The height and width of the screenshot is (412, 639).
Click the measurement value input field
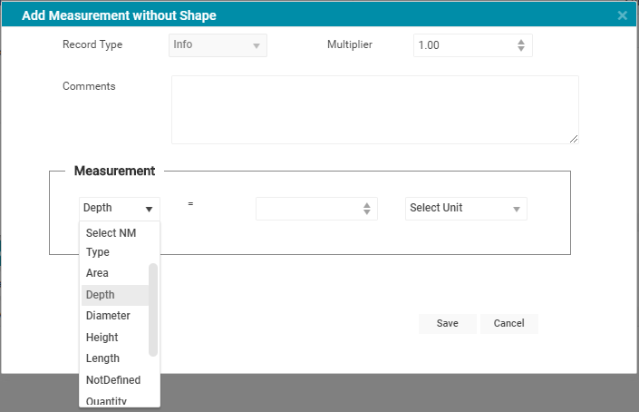click(x=308, y=209)
